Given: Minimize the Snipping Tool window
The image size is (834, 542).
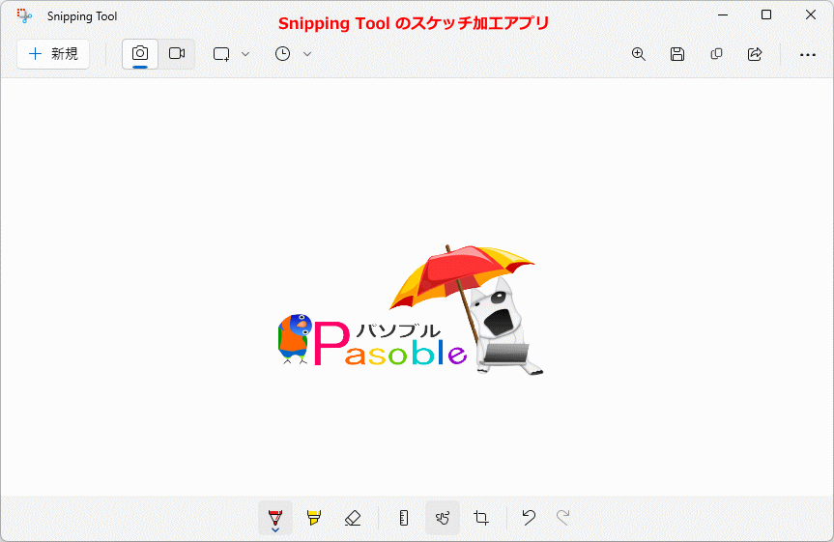Looking at the screenshot, I should pos(722,14).
